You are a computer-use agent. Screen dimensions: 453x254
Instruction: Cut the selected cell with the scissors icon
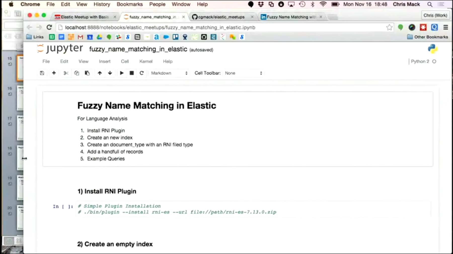coord(66,73)
